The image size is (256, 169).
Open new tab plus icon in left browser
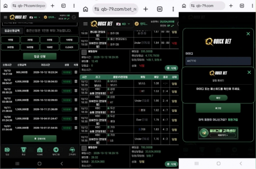coord(52,6)
